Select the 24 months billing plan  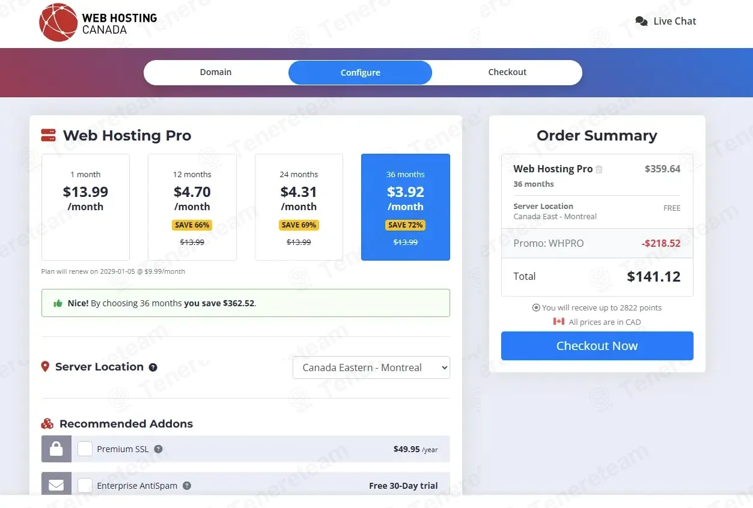coord(299,207)
